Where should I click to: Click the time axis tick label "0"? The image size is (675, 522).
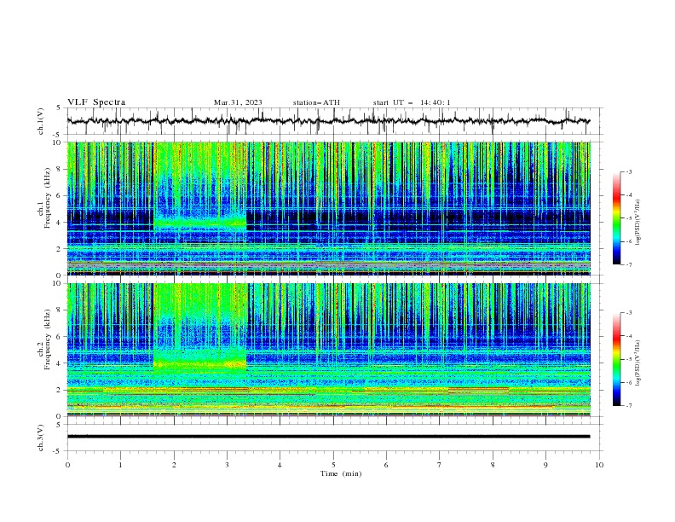click(x=67, y=465)
